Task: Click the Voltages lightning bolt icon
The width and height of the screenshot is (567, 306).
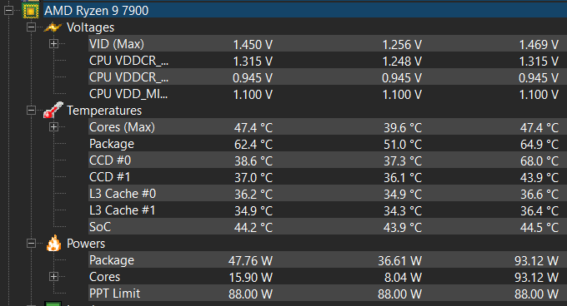Action: tap(53, 27)
